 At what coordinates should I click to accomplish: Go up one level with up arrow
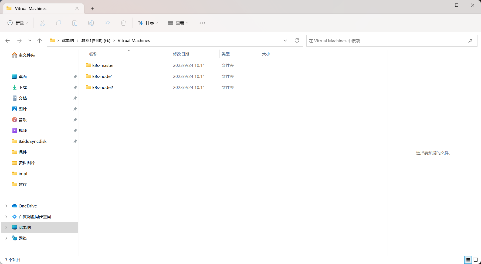pos(40,41)
